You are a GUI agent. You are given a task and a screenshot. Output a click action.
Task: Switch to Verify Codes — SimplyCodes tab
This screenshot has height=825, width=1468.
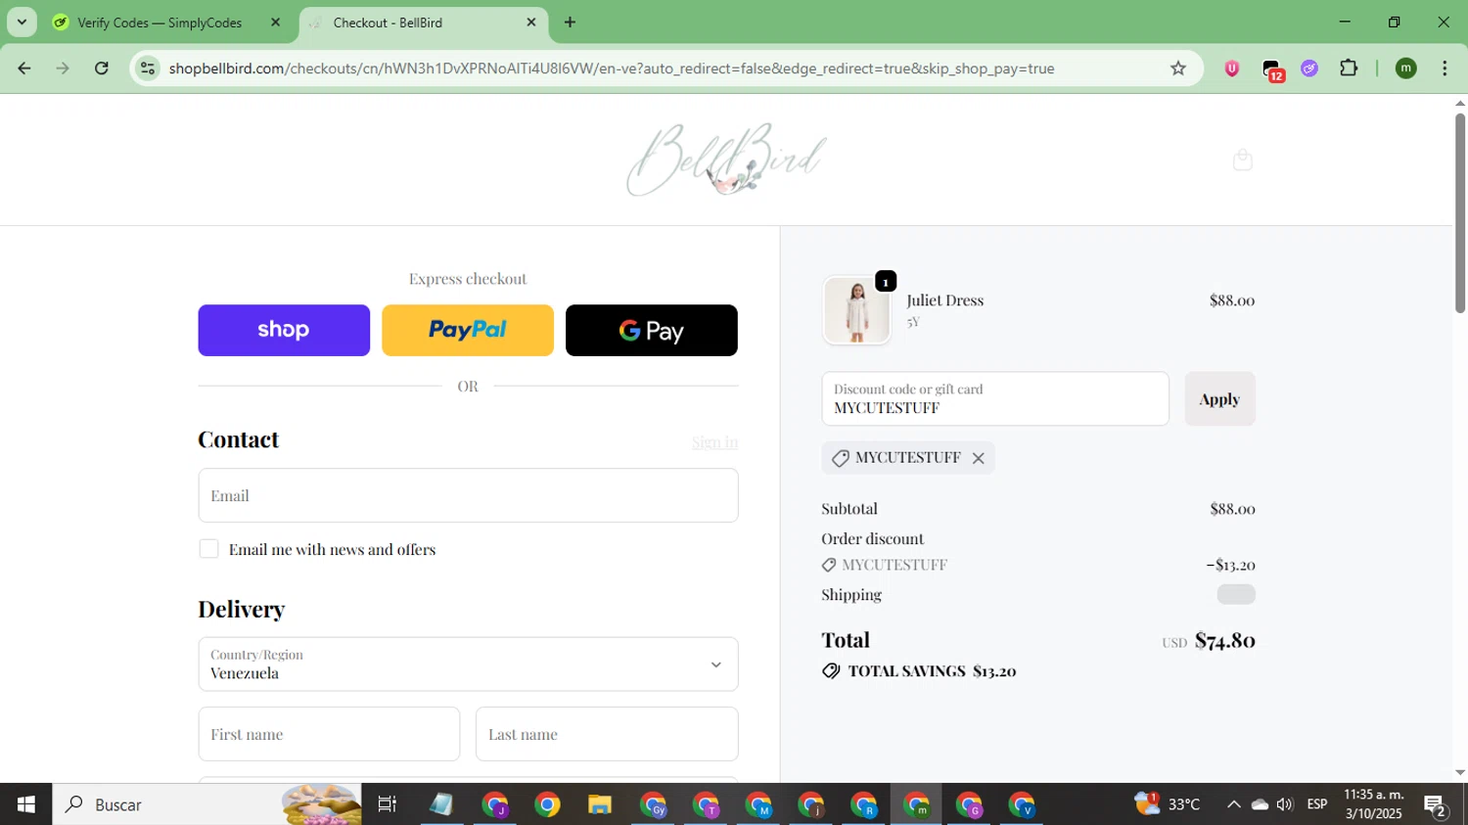159,23
